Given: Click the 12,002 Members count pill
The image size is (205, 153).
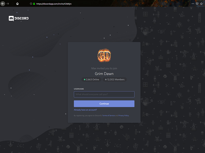Looking at the screenshot, I should [x=115, y=80].
